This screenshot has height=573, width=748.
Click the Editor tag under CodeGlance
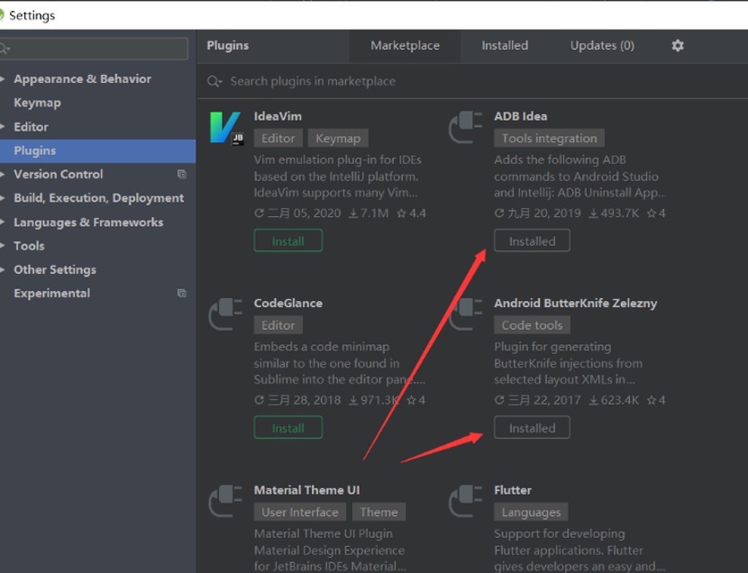click(278, 325)
